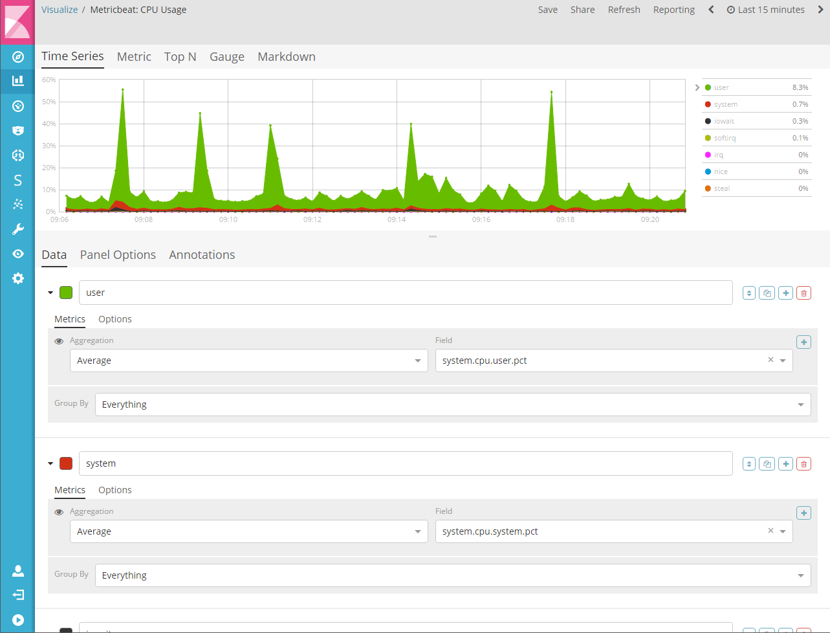
Task: Switch to the Gauge tab
Action: pyautogui.click(x=226, y=57)
